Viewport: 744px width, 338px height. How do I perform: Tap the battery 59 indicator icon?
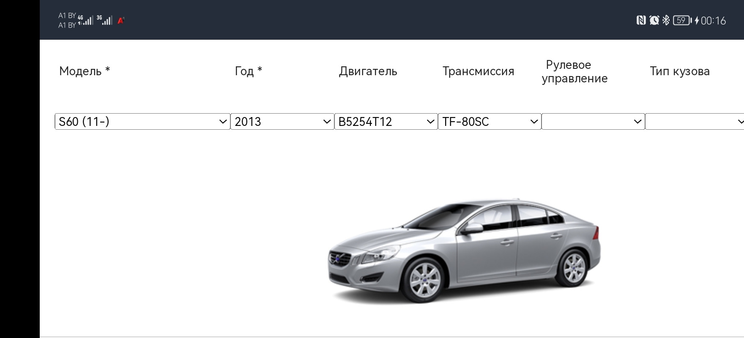pyautogui.click(x=682, y=20)
